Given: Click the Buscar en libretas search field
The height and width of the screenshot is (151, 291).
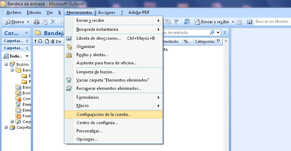Looking at the screenshot, I should coord(273,22).
